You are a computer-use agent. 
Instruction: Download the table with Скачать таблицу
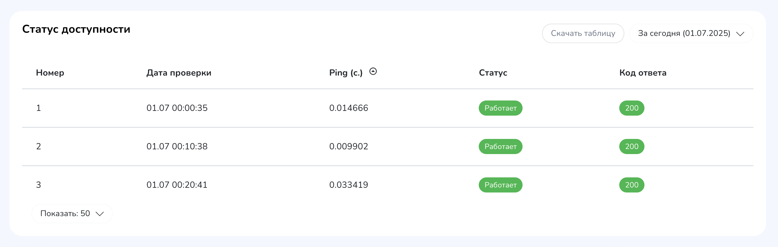pyautogui.click(x=583, y=33)
